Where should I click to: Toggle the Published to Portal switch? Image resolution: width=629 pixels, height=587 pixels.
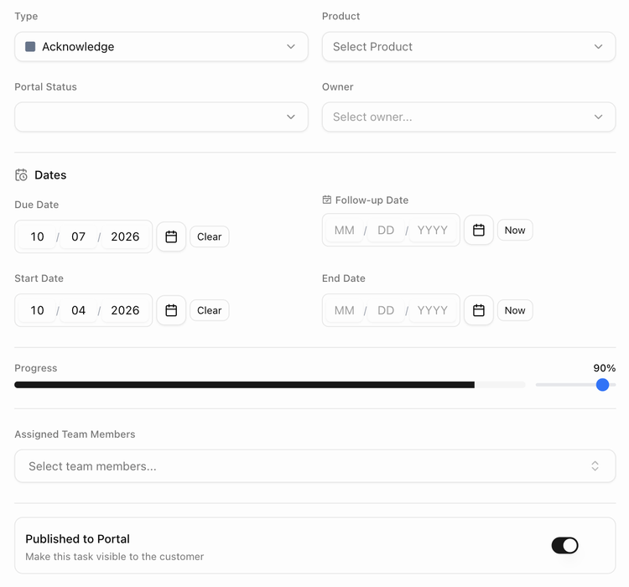tap(564, 545)
